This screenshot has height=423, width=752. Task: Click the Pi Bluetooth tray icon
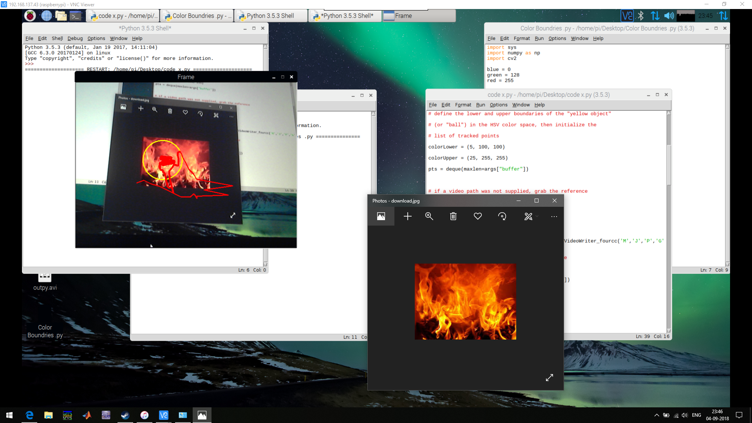coord(641,16)
